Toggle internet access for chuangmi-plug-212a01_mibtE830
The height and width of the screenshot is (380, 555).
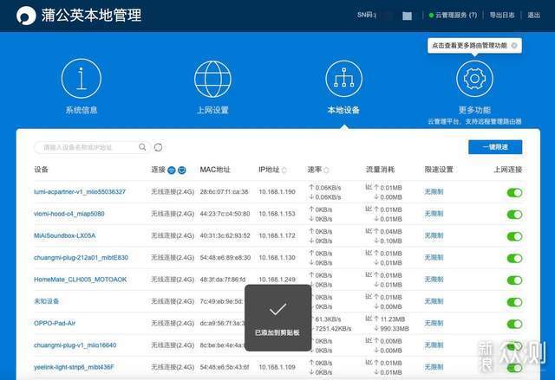coord(514,258)
